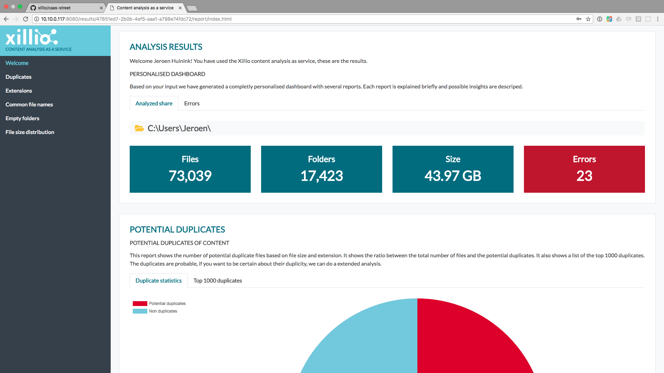Click the Size 43.97 GB tile
Image resolution: width=664 pixels, height=373 pixels.
point(453,169)
